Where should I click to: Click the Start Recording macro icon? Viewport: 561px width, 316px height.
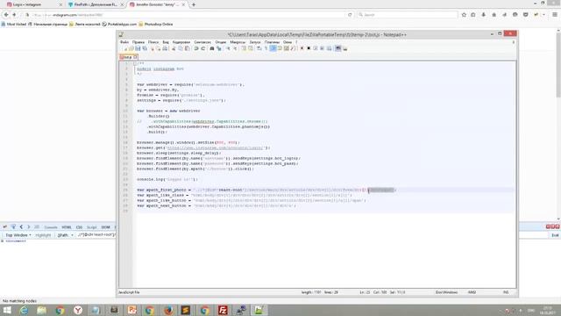[x=302, y=48]
